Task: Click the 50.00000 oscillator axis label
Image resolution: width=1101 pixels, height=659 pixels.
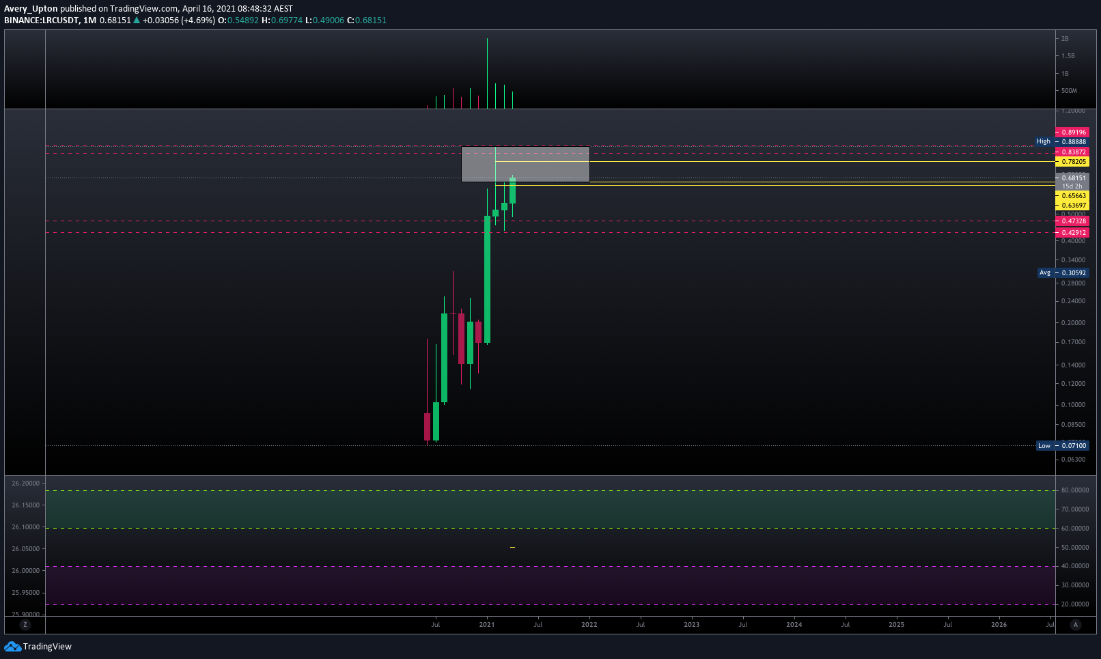Action: [1075, 548]
